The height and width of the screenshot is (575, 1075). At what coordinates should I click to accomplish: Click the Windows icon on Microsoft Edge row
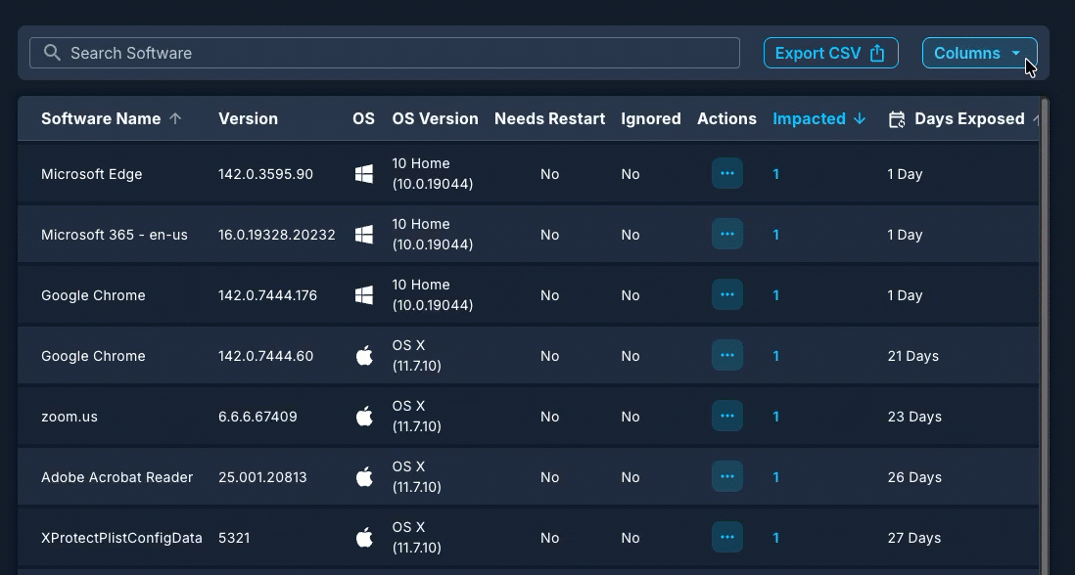(x=363, y=173)
